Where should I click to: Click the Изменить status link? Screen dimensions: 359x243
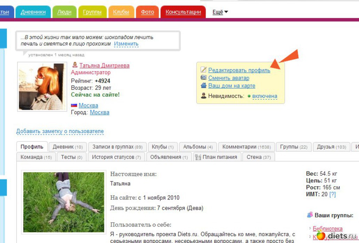(126, 44)
